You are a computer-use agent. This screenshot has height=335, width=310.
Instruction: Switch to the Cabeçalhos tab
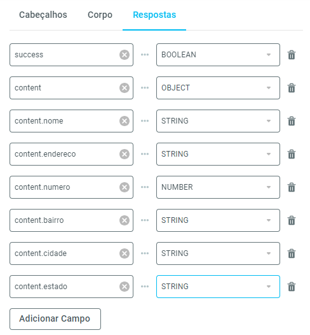(43, 15)
